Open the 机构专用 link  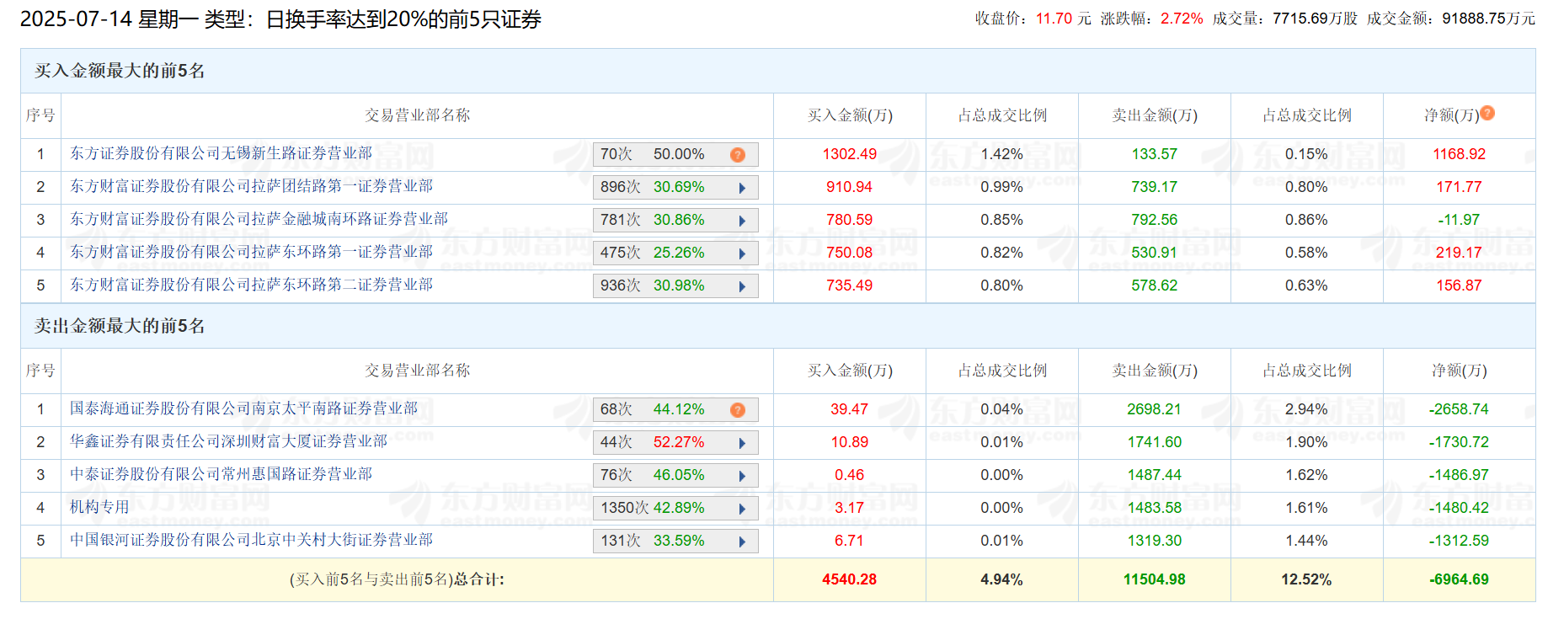tap(99, 507)
